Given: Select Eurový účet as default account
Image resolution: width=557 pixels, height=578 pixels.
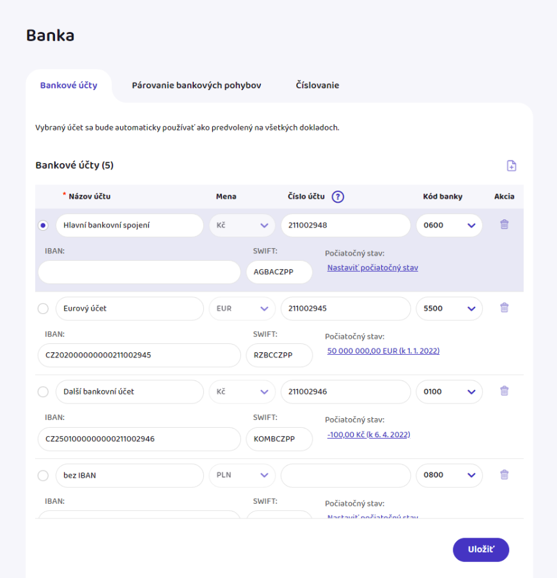Looking at the screenshot, I should [43, 309].
